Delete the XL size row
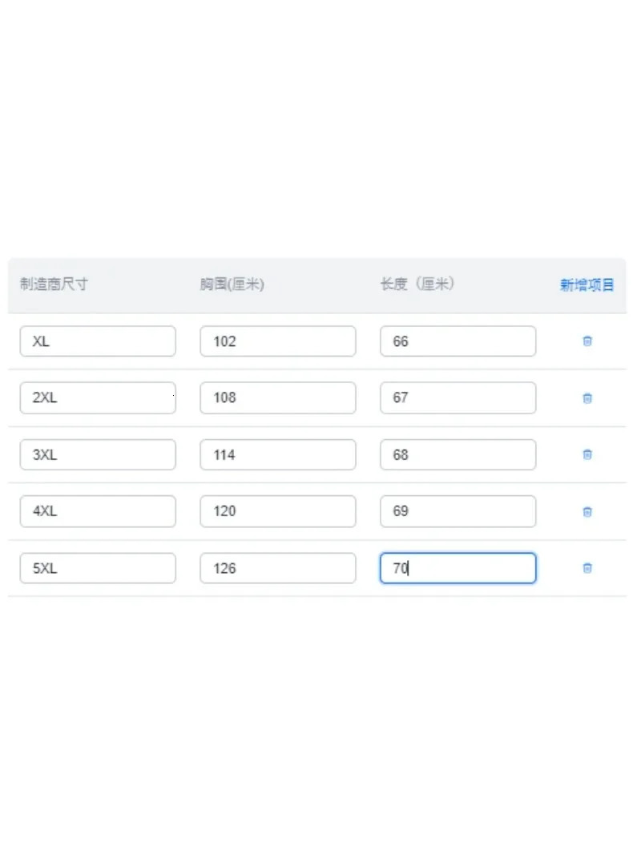This screenshot has width=641, height=855. (587, 341)
